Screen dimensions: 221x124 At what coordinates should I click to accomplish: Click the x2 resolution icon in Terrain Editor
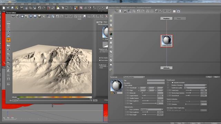(80, 17)
